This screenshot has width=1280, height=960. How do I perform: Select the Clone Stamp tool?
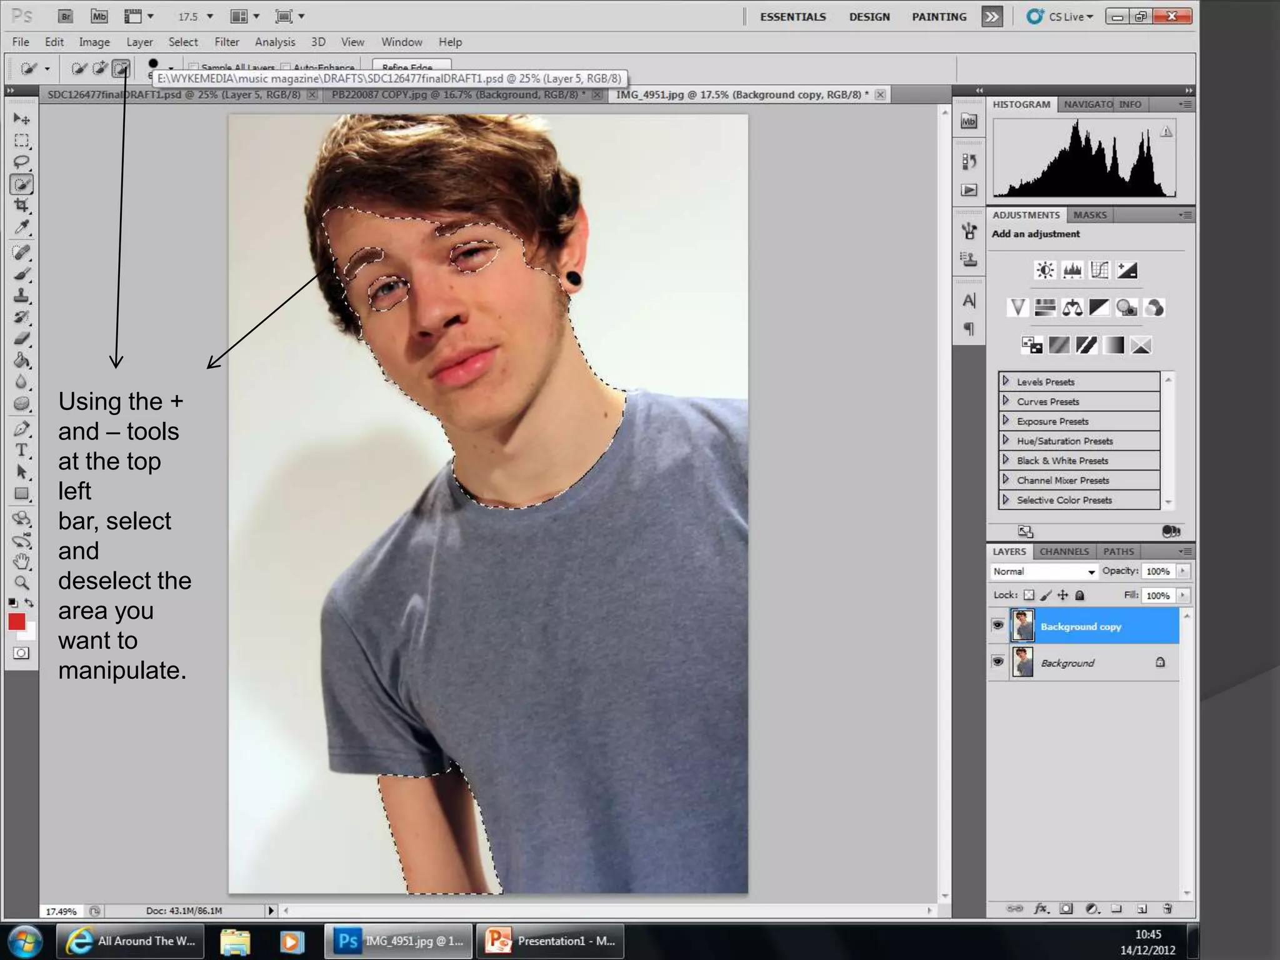click(21, 295)
